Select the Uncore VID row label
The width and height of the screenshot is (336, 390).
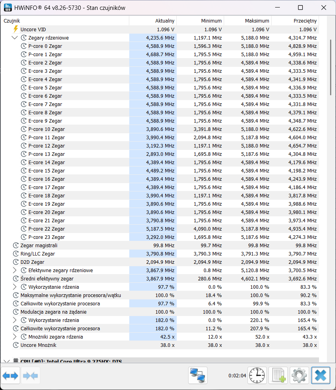click(x=33, y=29)
